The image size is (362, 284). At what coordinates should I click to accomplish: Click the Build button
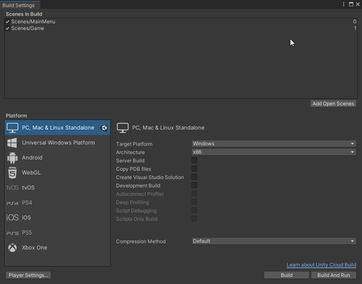(x=287, y=275)
